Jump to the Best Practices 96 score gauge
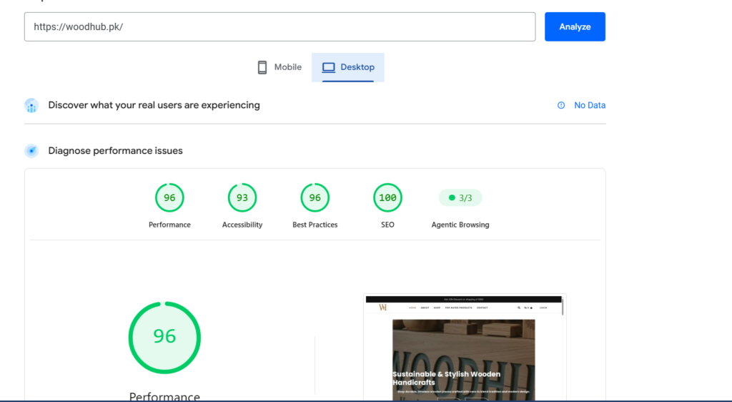The image size is (732, 402). click(315, 197)
